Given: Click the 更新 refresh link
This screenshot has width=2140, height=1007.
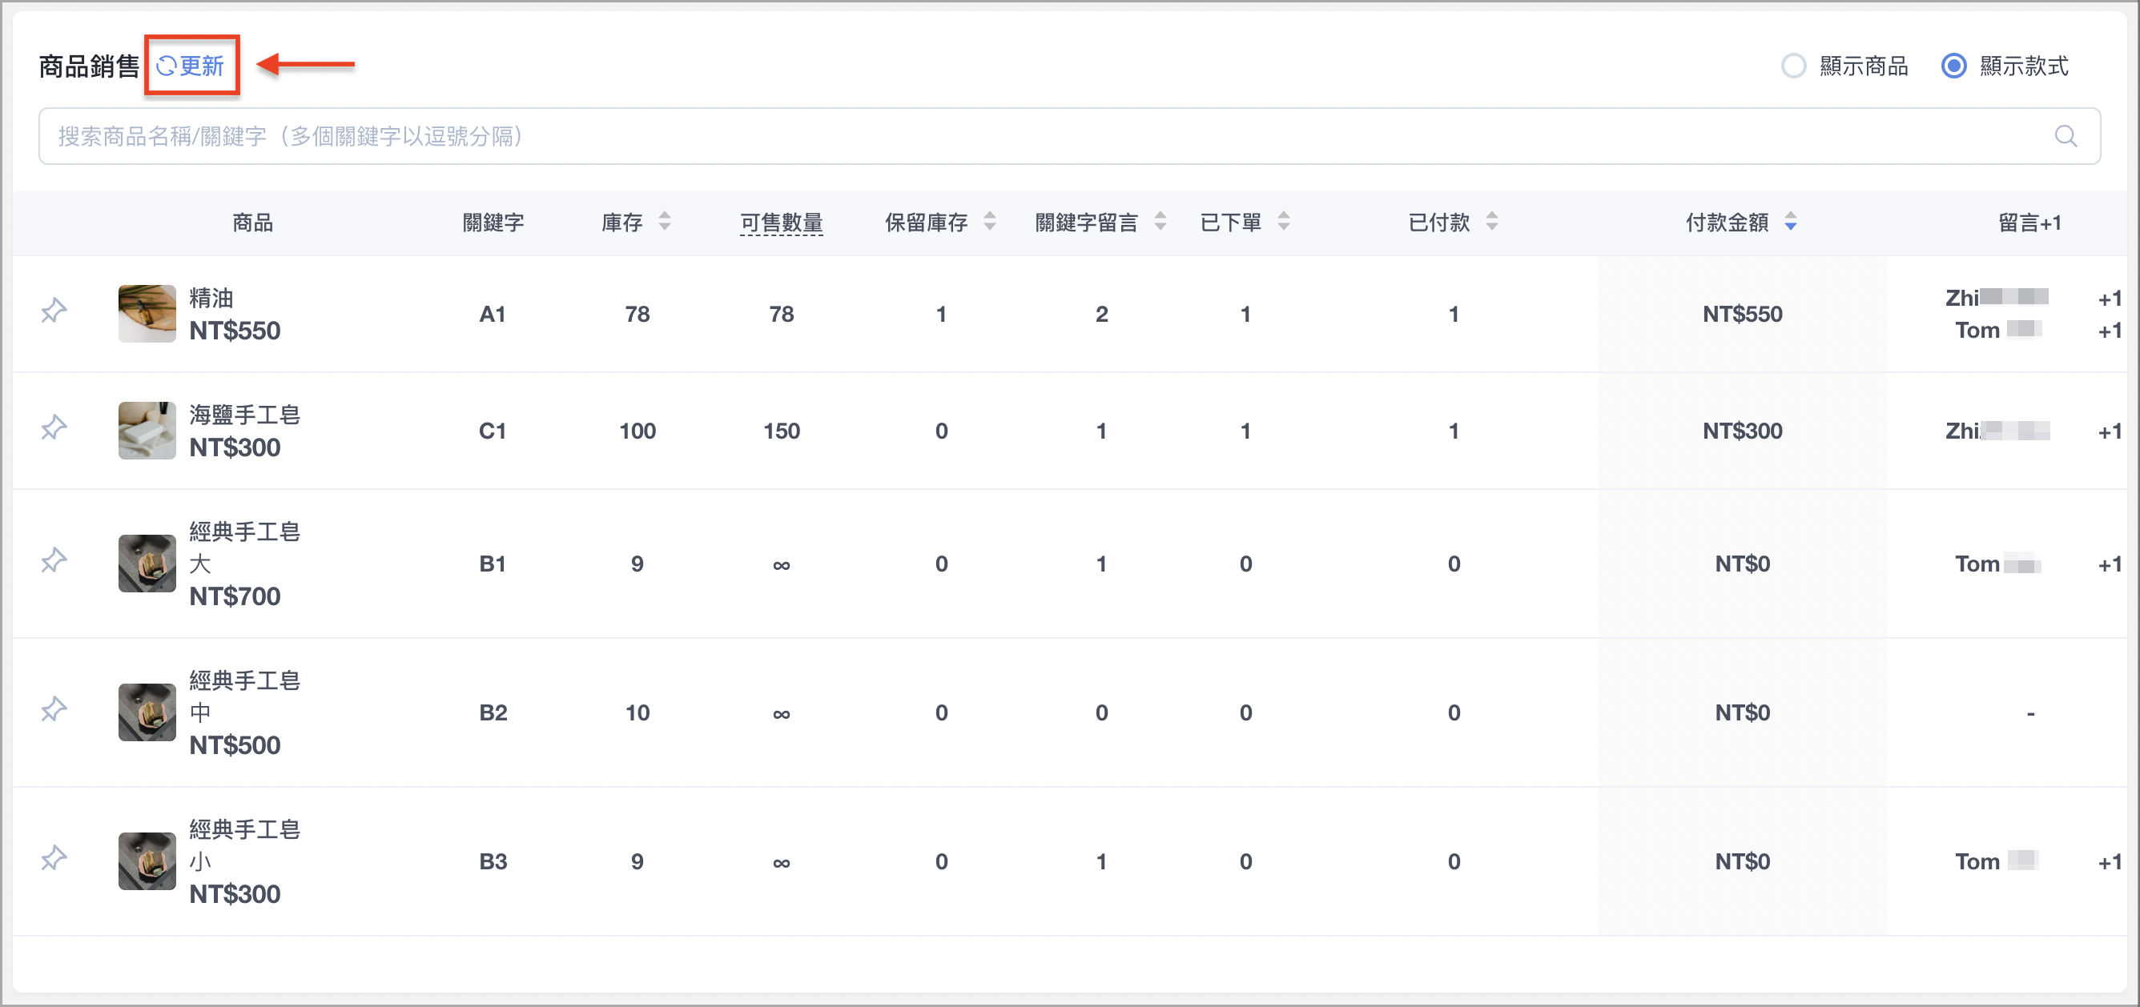Looking at the screenshot, I should 191,66.
